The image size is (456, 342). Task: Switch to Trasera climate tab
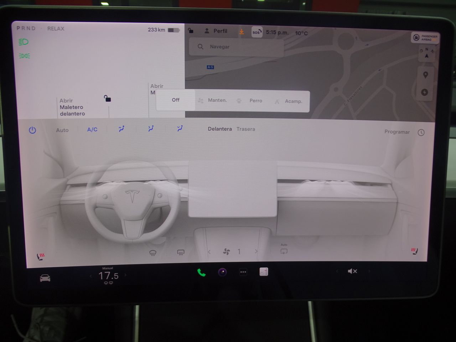246,129
